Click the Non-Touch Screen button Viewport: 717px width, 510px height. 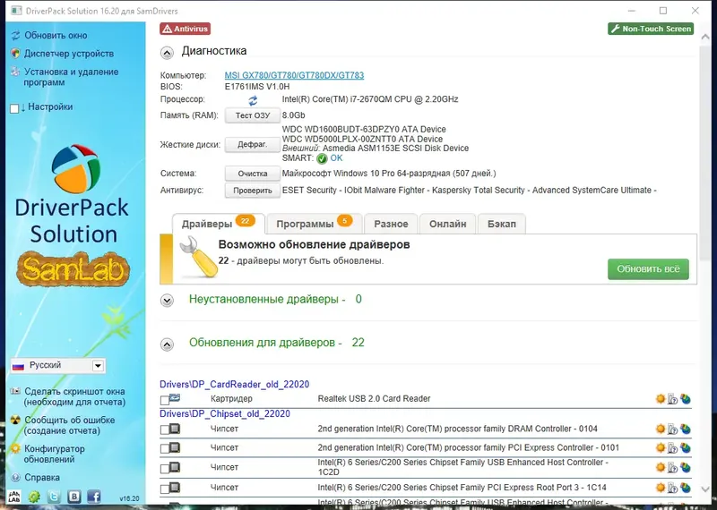point(651,29)
